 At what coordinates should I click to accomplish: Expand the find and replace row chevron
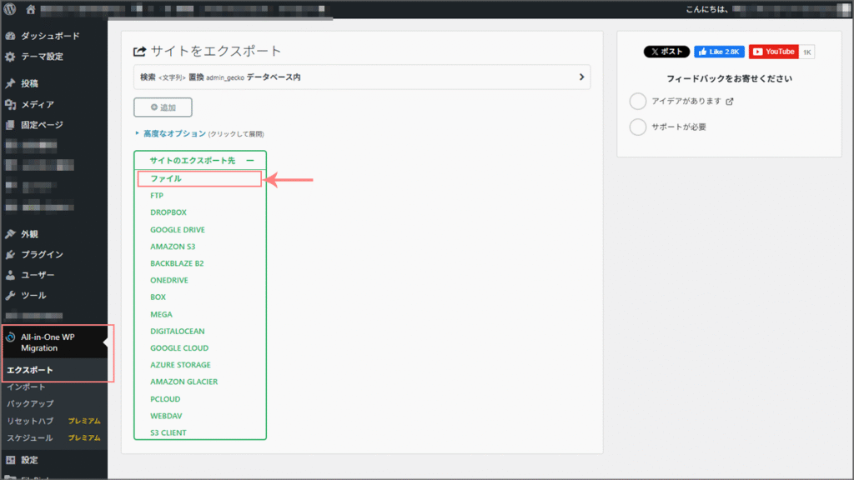tap(581, 77)
